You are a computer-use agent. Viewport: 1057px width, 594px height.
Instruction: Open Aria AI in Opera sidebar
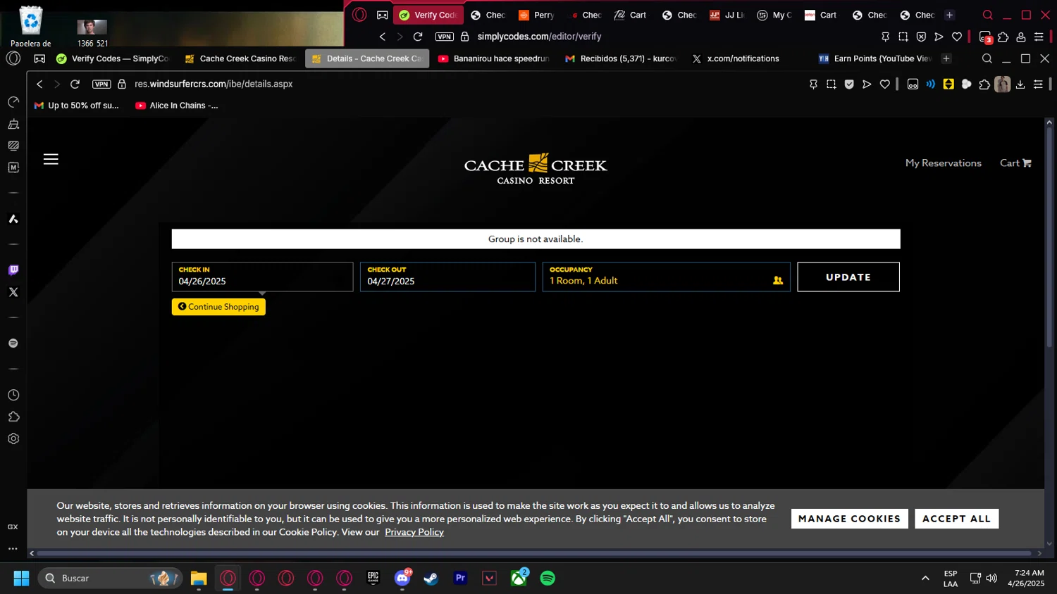coord(13,219)
